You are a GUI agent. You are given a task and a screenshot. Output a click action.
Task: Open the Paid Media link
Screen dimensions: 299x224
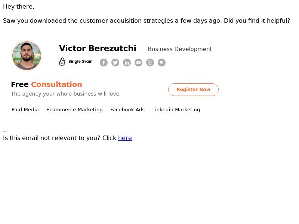[25, 110]
